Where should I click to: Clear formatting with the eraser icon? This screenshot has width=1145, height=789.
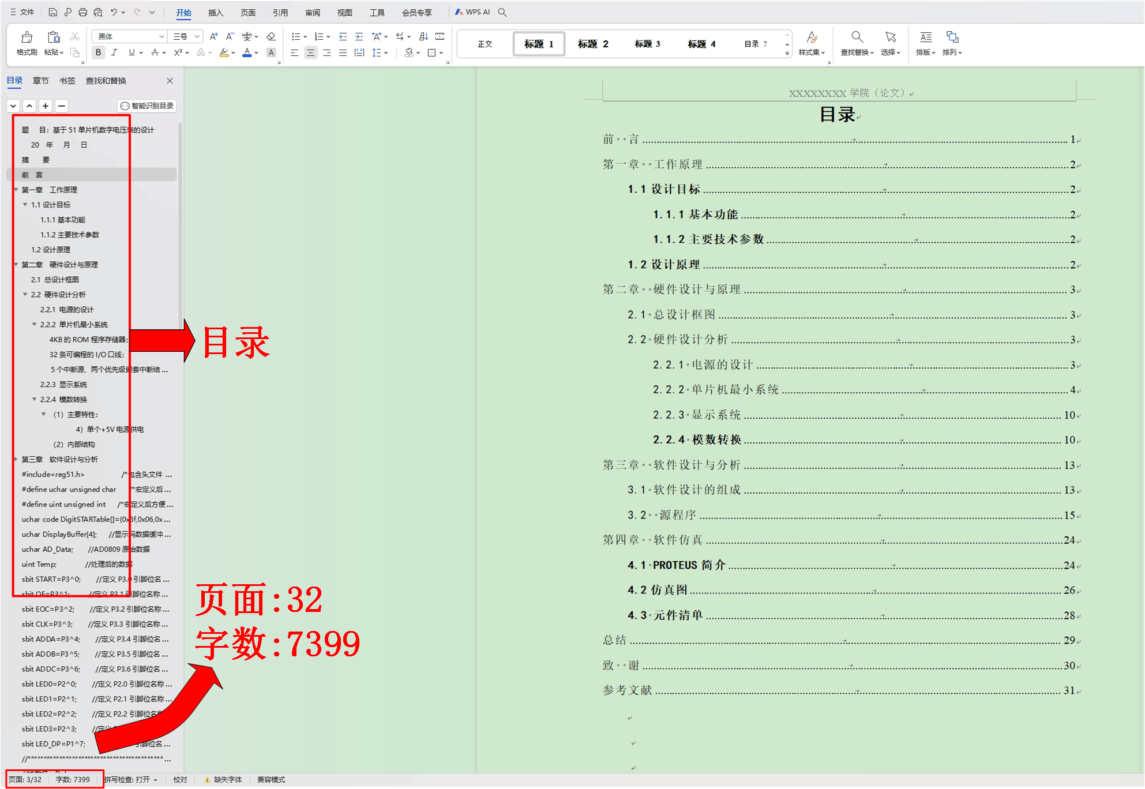(271, 36)
